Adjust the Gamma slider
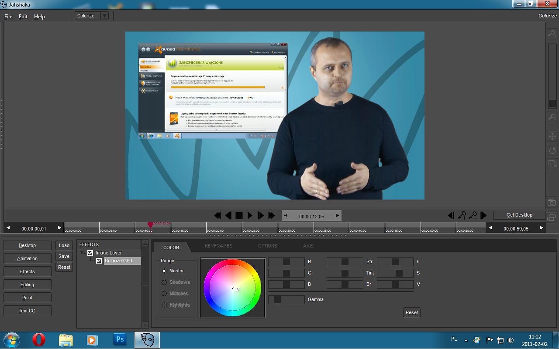 click(x=277, y=299)
